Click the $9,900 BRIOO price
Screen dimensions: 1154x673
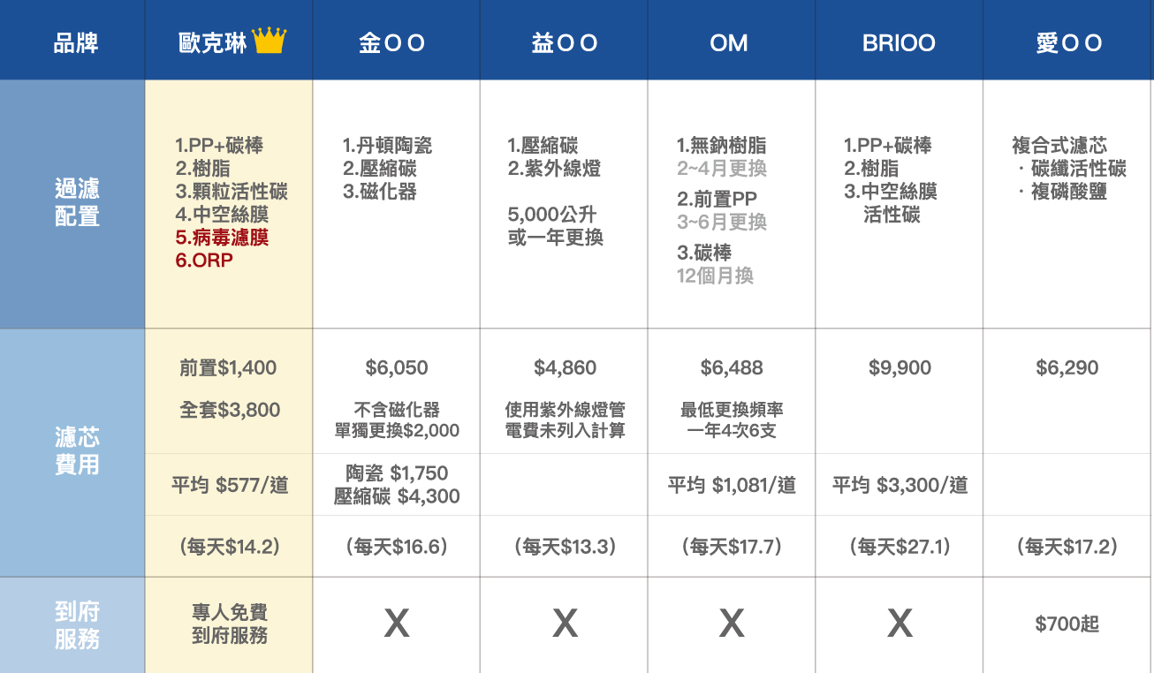(x=900, y=368)
